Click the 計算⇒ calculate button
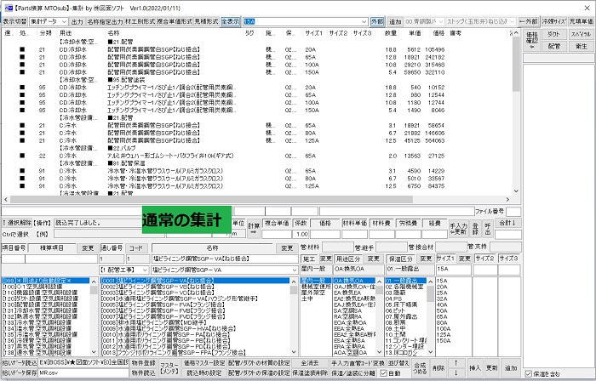The height and width of the screenshot is (381, 596). tap(254, 229)
